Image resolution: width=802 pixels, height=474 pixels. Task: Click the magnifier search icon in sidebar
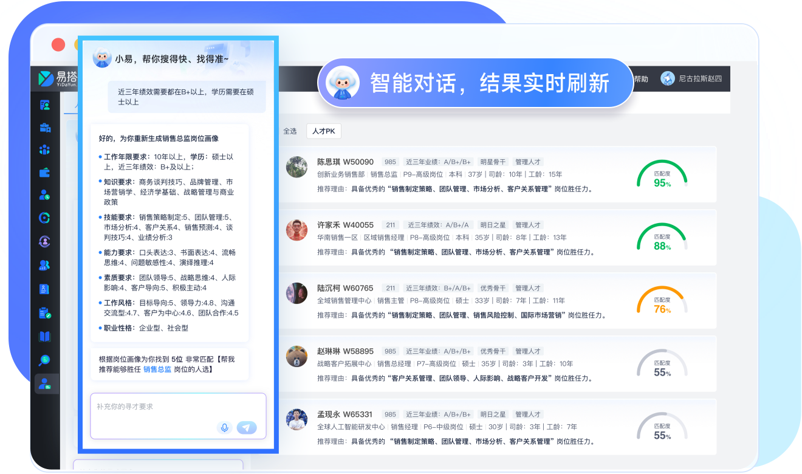(45, 360)
